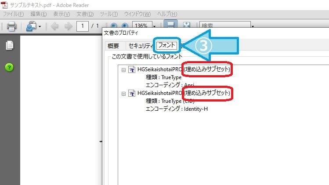
Task: Click TrueType icon of Ansi-encoded font entry
Action: (132, 70)
